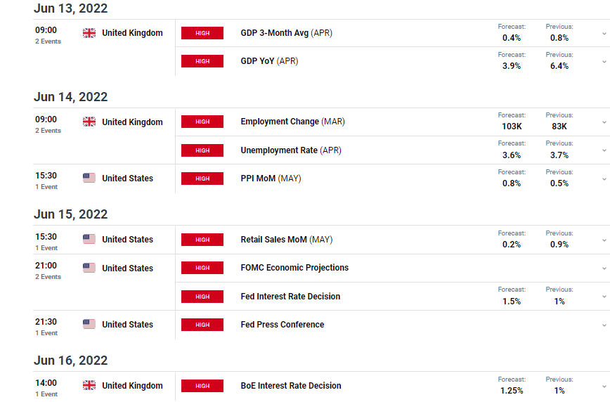Screen dimensions: 610x402
Task: Expand Fed Interest Rate Decision chevron
Action: click(604, 297)
